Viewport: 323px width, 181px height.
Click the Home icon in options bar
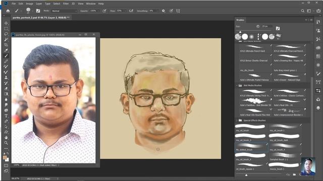tap(8, 11)
